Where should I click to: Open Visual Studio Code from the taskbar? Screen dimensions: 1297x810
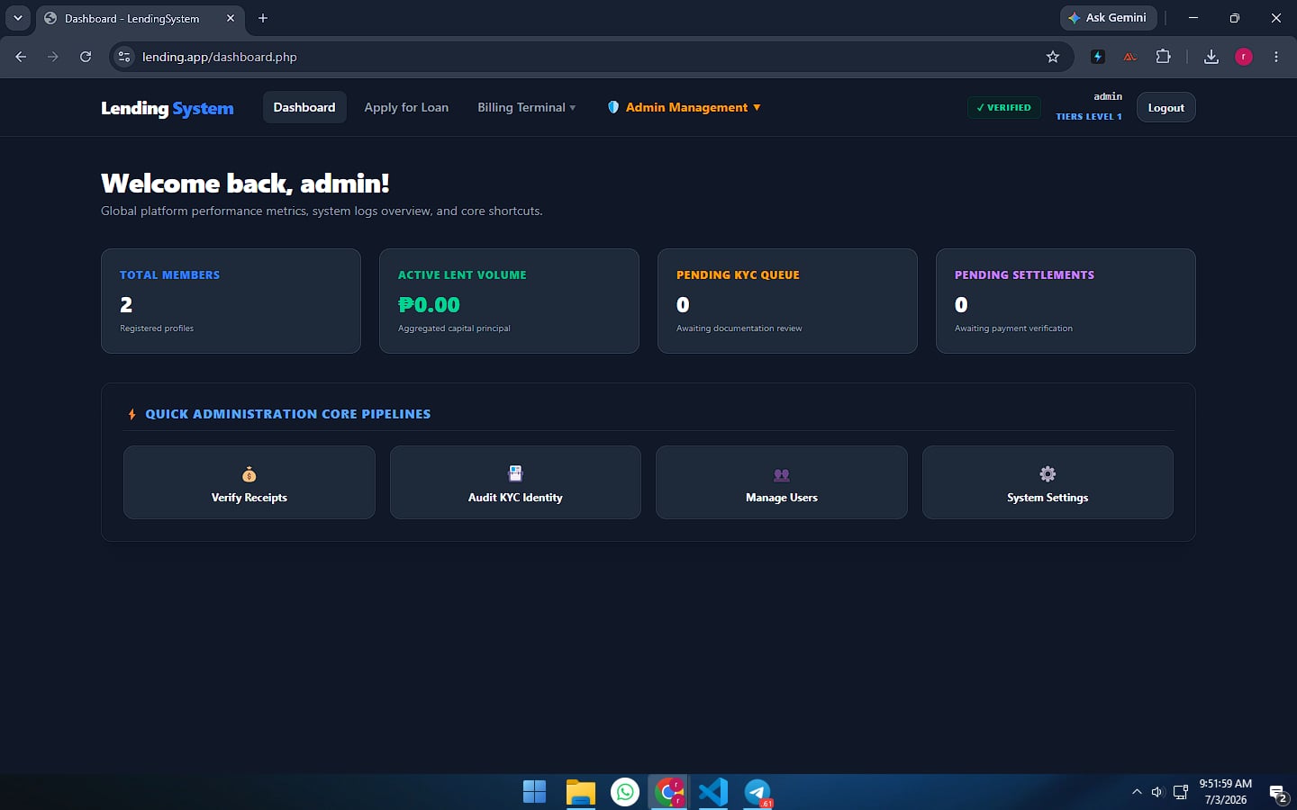pos(713,792)
